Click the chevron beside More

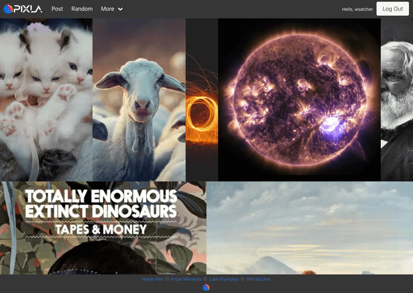point(120,9)
